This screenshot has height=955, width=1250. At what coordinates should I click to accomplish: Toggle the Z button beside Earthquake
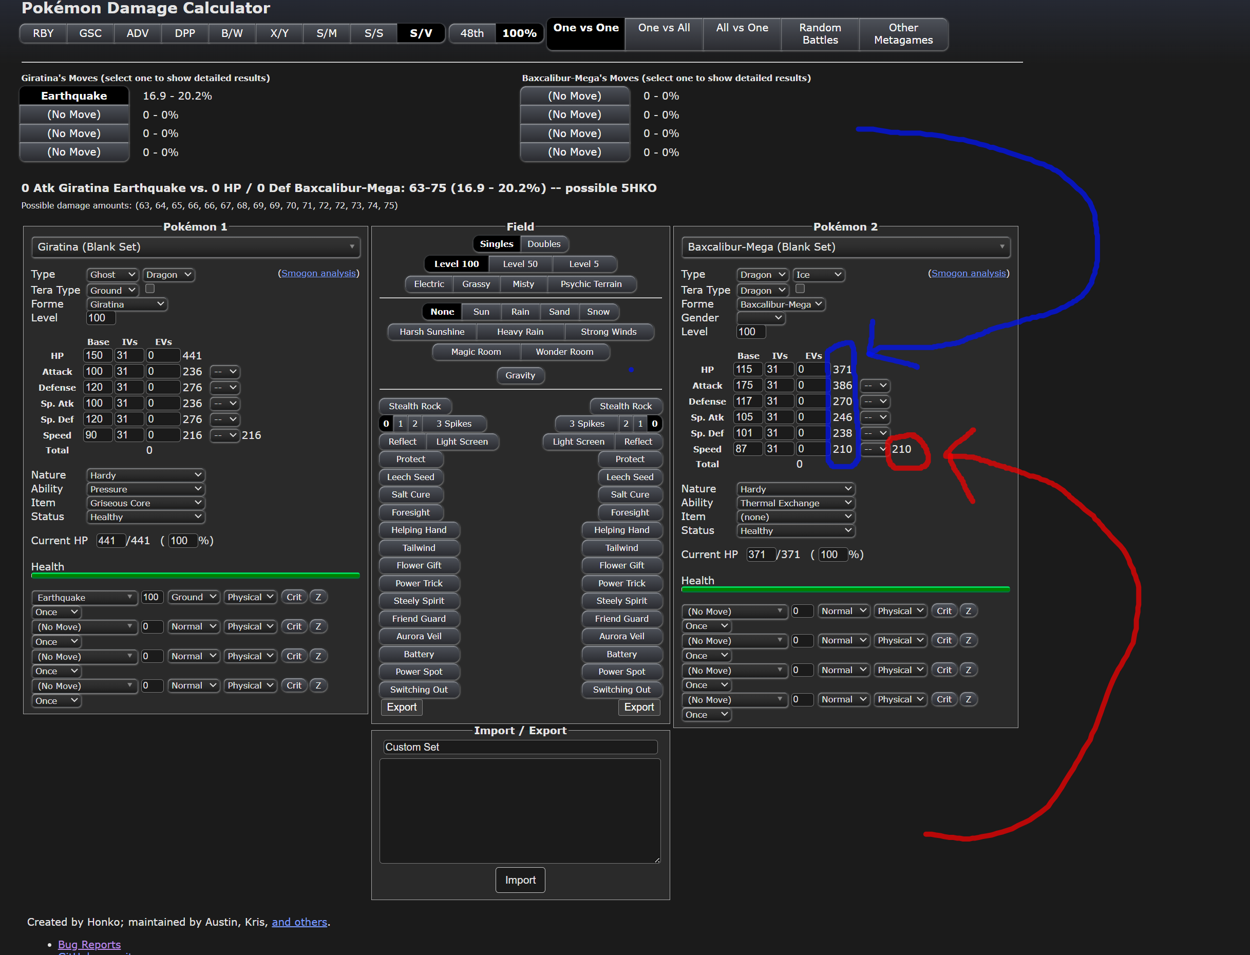(x=318, y=597)
